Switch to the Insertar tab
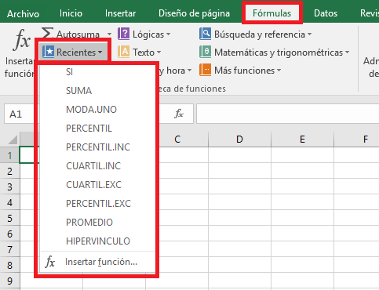Image resolution: width=379 pixels, height=290 pixels. pyautogui.click(x=120, y=13)
